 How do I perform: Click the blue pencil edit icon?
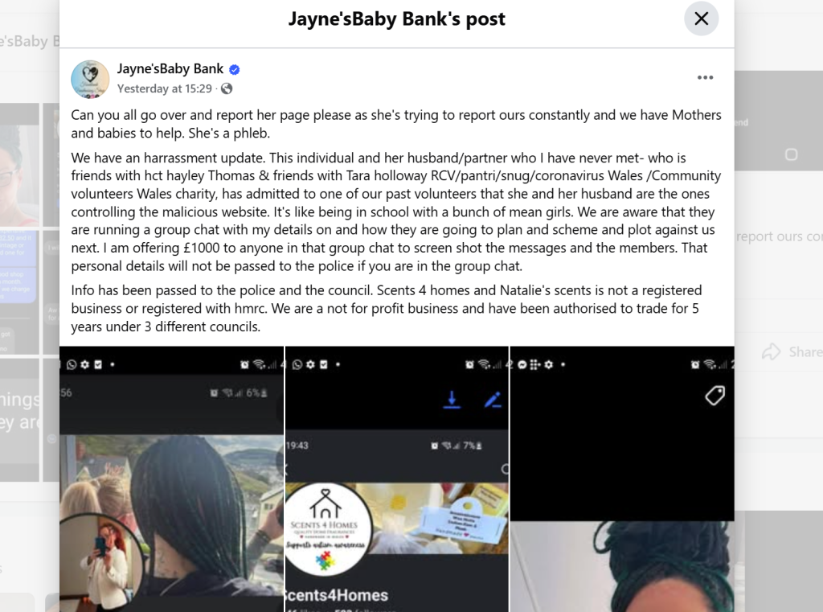493,400
